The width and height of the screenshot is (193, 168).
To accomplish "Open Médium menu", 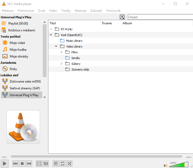I will click(x=8, y=11).
